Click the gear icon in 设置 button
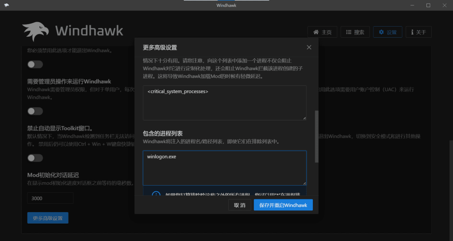The height and width of the screenshot is (241, 453). [x=381, y=32]
